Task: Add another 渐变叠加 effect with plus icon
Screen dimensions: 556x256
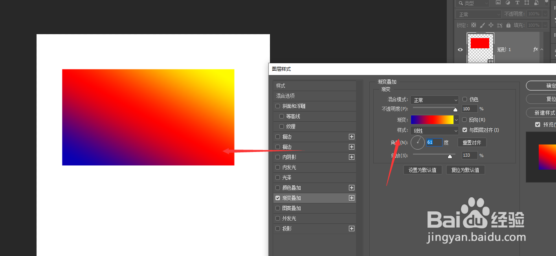Action: coord(352,198)
